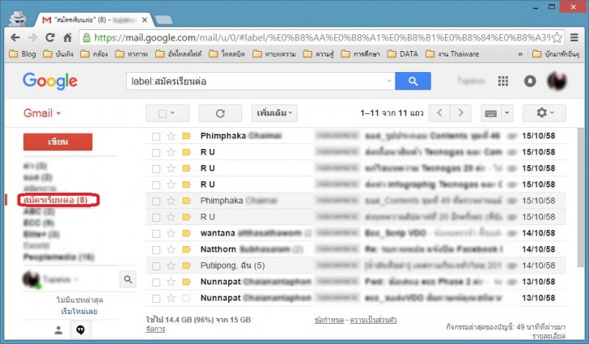Star the Putiipong email
This screenshot has width=589, height=344.
point(171,265)
